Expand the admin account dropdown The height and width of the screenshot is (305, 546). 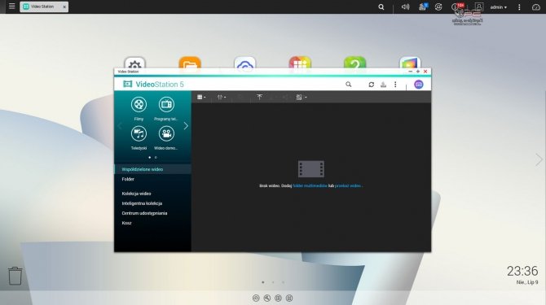pos(499,7)
